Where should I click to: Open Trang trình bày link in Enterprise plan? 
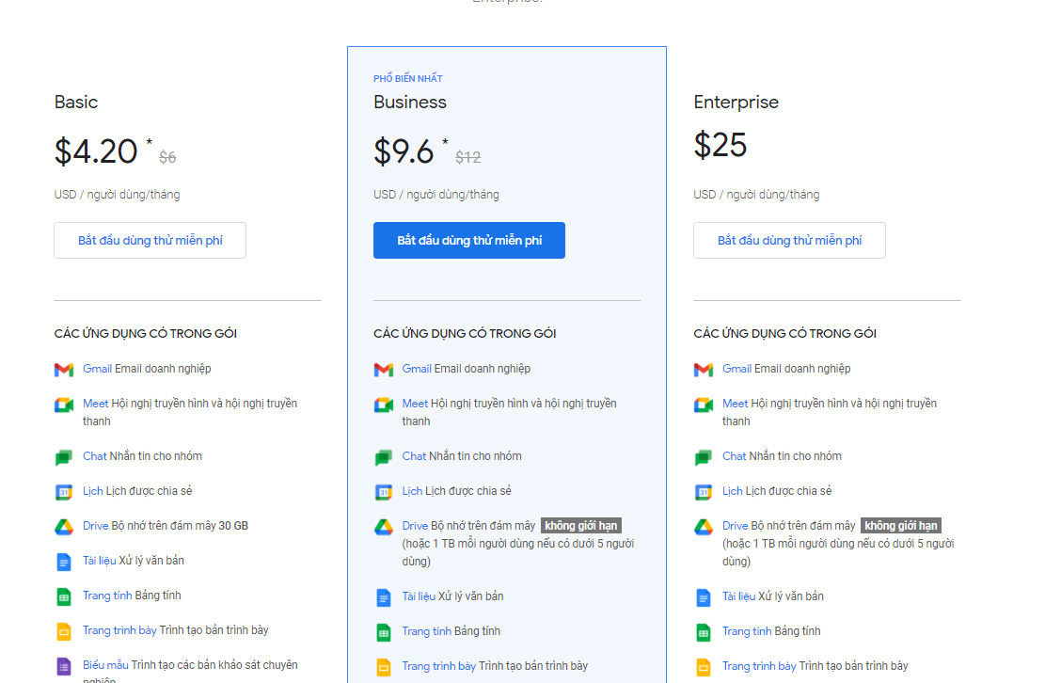pyautogui.click(x=759, y=666)
